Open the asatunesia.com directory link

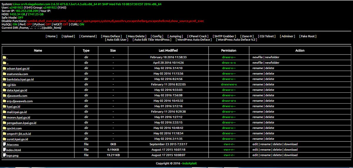coord(17,74)
